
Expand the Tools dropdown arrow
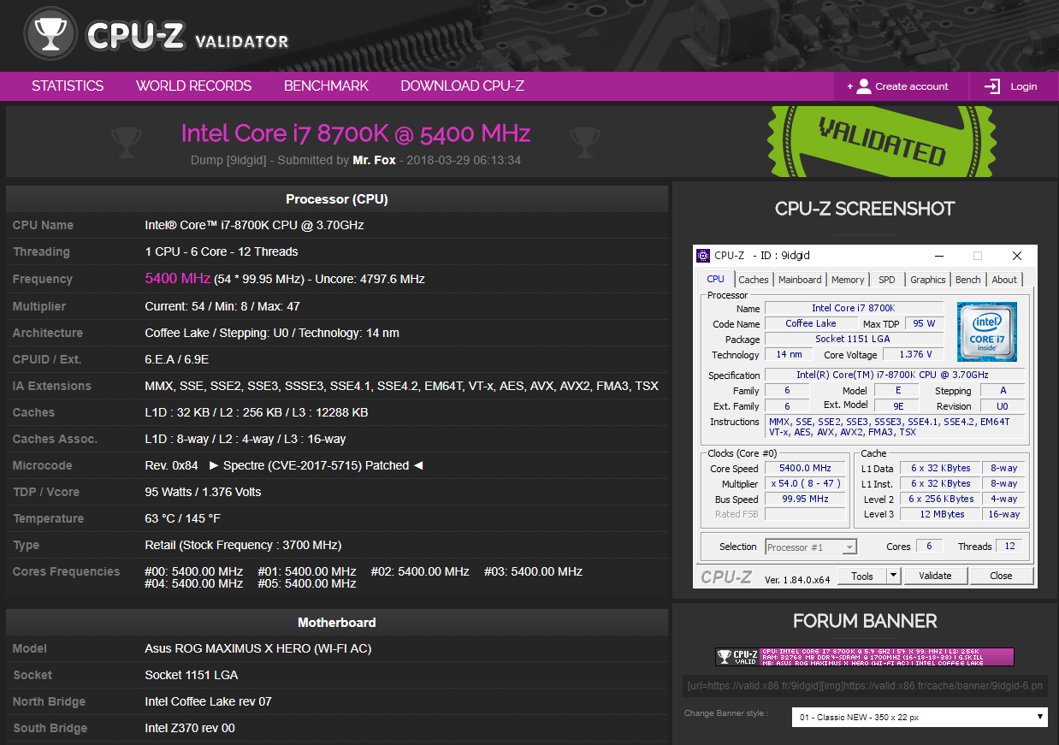point(894,576)
